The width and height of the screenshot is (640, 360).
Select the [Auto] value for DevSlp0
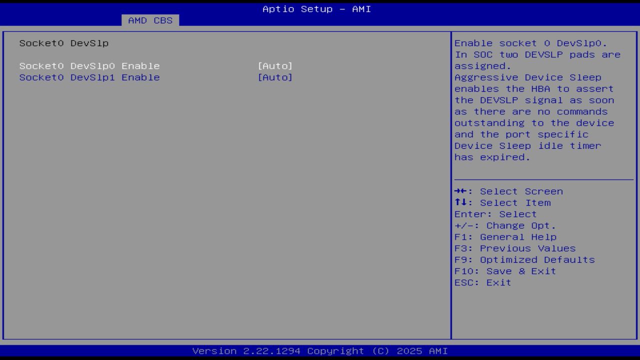point(275,65)
